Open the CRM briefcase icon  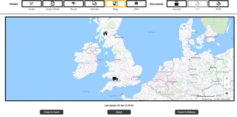pyautogui.click(x=136, y=4)
